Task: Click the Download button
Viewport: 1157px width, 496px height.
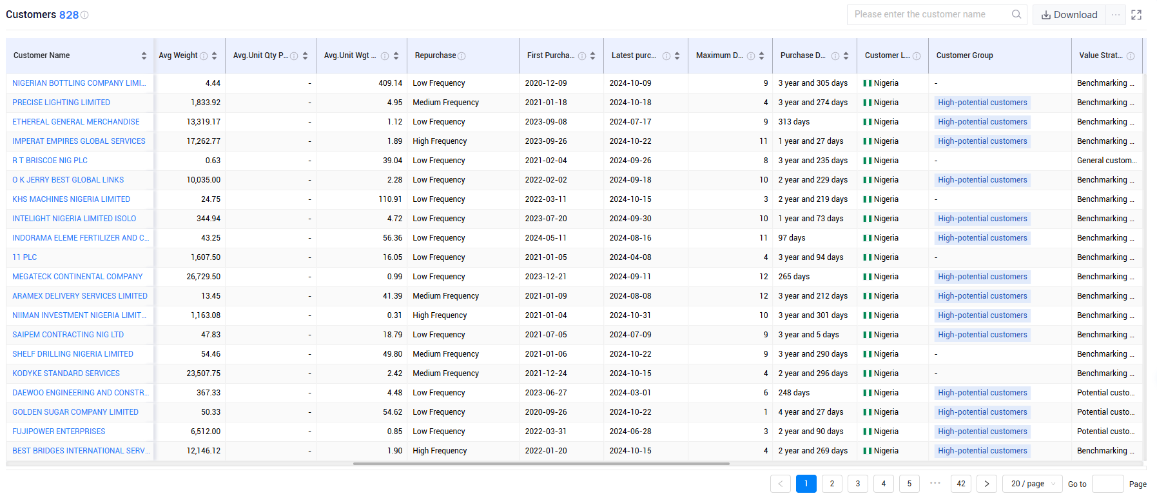Action: 1069,15
